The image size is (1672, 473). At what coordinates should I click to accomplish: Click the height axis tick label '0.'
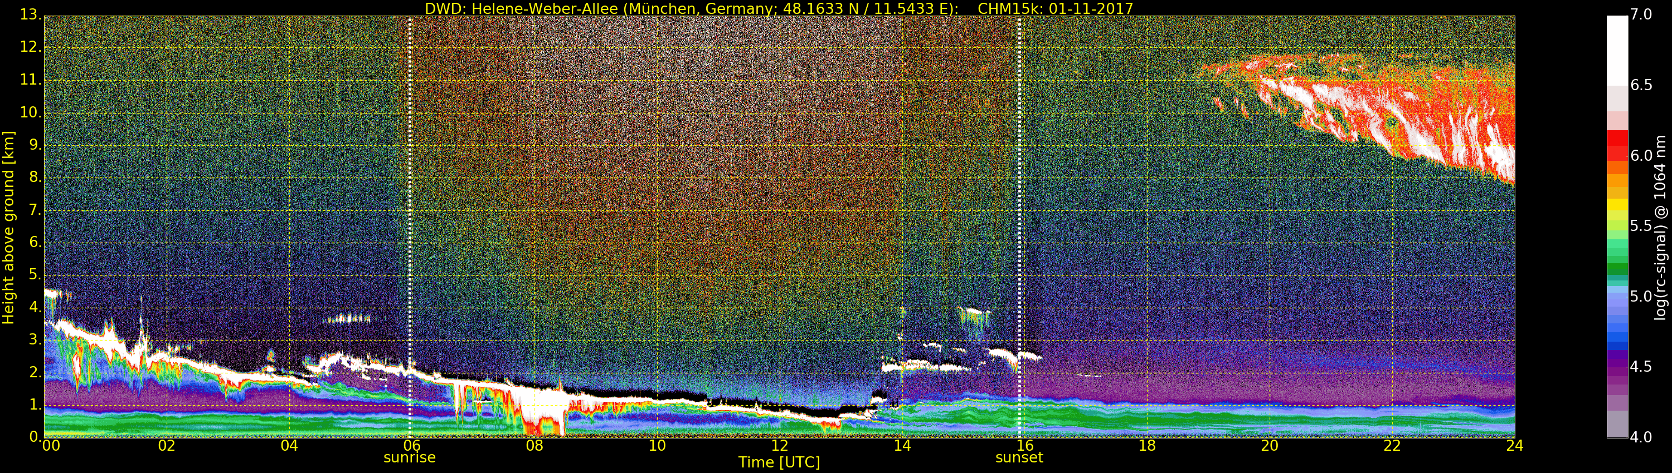[35, 437]
